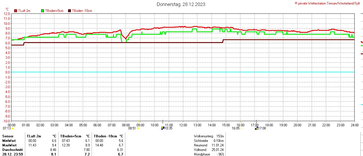This screenshot has height=156, width=363.
Task: Select the green TBoden+5cm legend swatch
Action: click(43, 11)
